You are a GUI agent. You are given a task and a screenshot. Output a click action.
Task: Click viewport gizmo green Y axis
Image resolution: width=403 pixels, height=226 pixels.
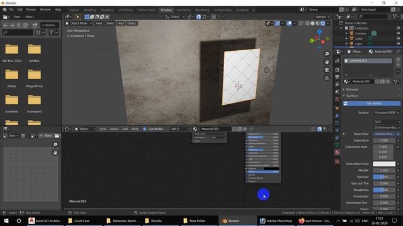[x=312, y=40]
